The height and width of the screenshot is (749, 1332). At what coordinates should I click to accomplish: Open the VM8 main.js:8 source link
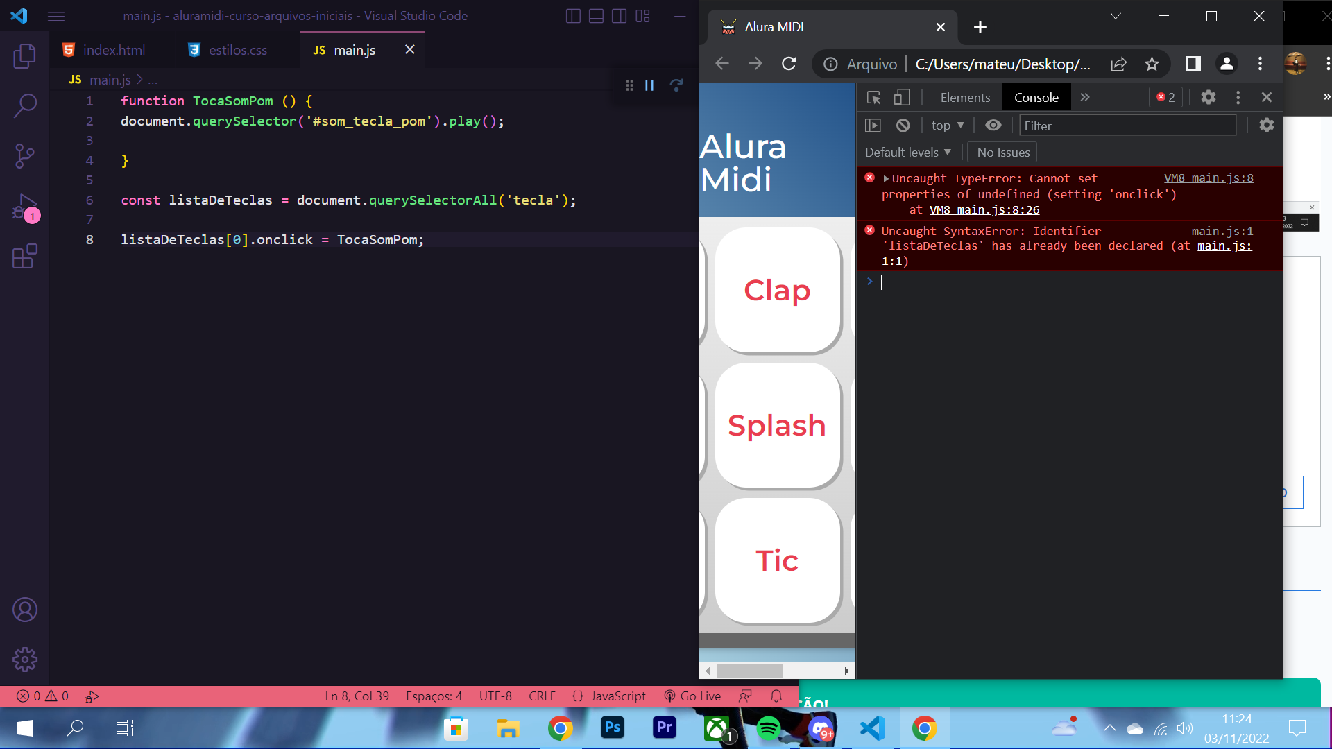pos(1209,178)
